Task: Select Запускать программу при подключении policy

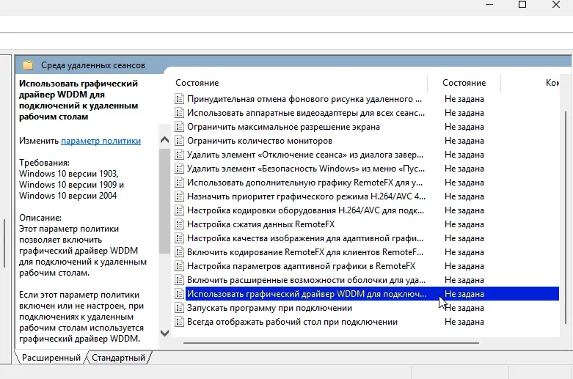Action: (x=270, y=308)
